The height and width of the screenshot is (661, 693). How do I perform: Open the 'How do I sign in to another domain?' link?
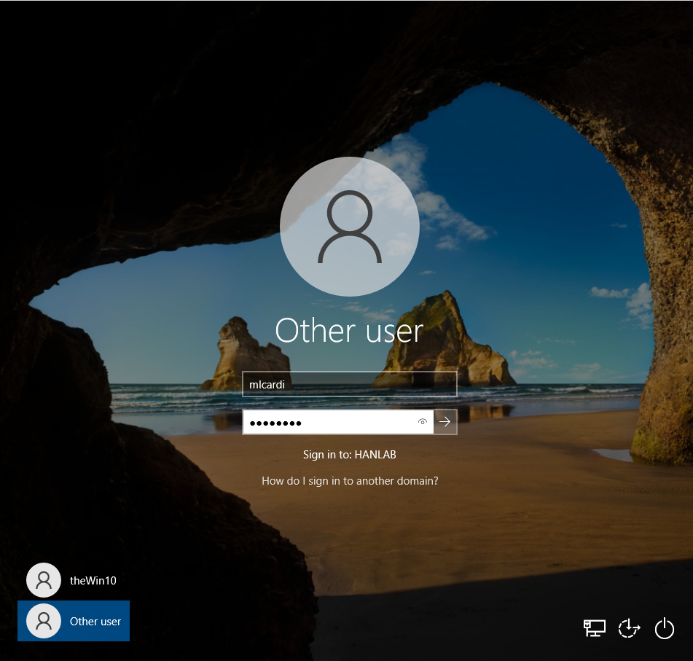[349, 480]
